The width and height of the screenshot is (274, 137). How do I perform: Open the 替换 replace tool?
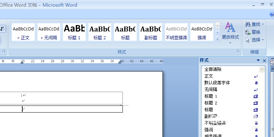point(253,32)
